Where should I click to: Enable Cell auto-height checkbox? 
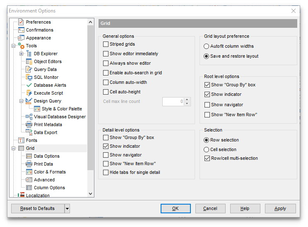pos(106,92)
